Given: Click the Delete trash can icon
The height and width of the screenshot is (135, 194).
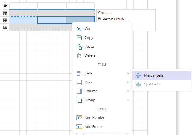Looking at the screenshot, I should (x=79, y=55).
